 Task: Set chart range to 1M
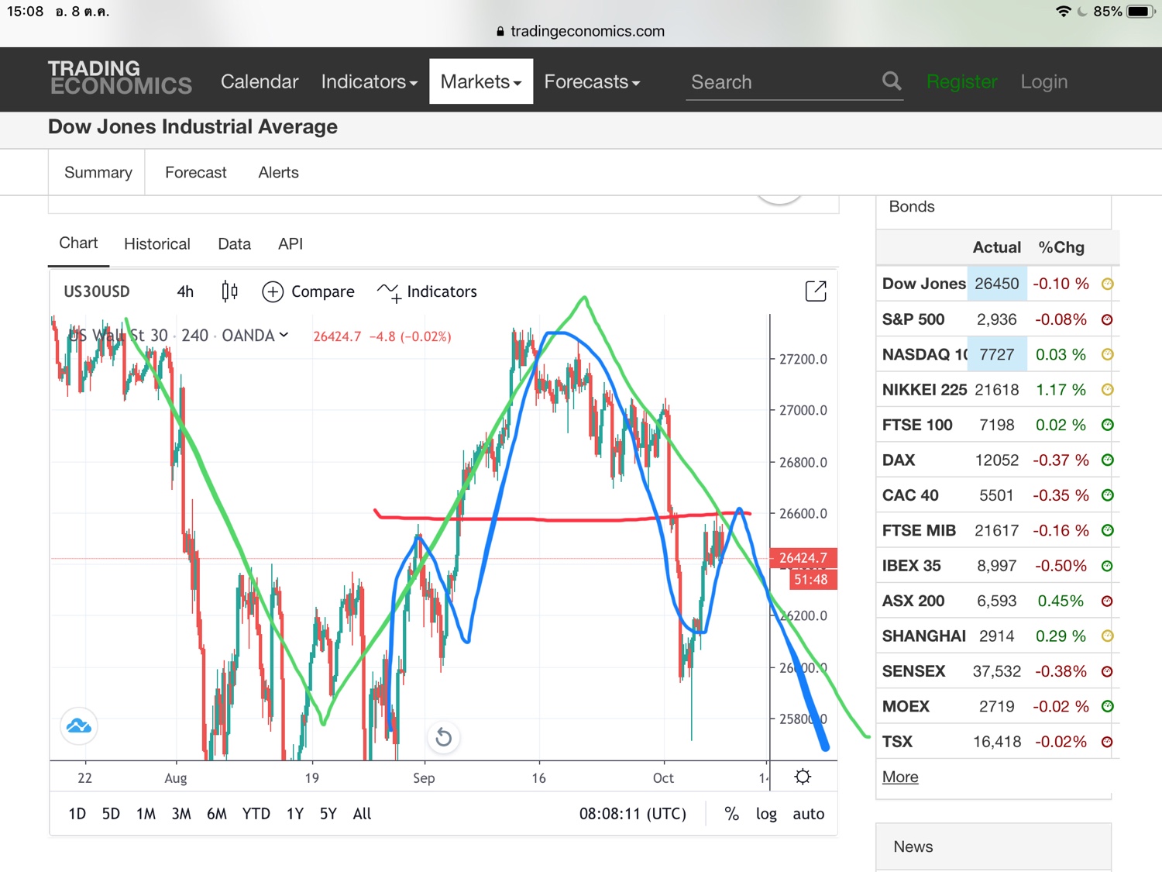(146, 814)
